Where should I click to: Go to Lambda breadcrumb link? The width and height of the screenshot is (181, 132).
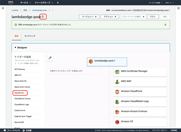[15, 10]
